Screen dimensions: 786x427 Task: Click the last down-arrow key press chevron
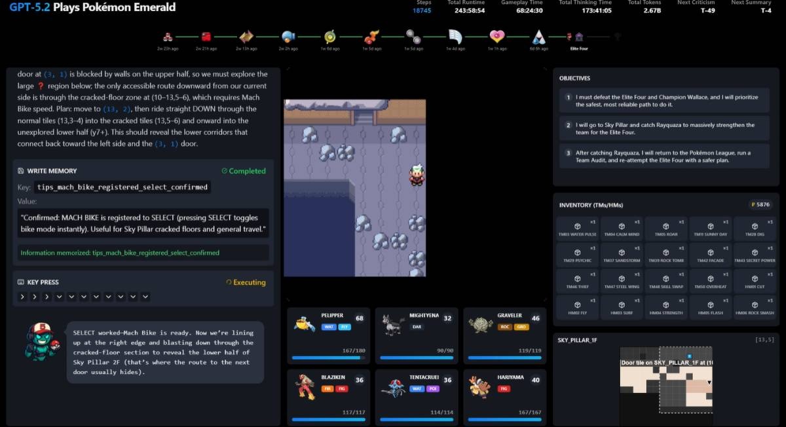[145, 297]
